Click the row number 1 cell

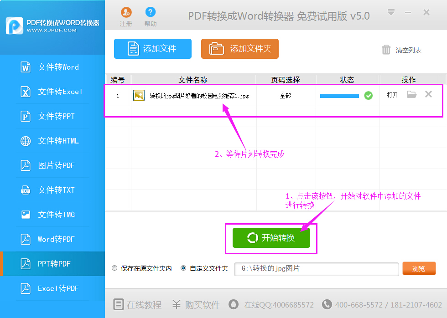pyautogui.click(x=118, y=96)
